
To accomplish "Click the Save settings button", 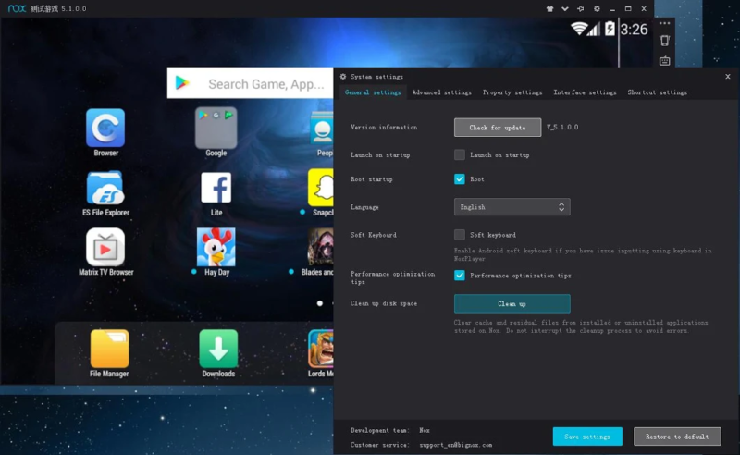I will (x=587, y=437).
